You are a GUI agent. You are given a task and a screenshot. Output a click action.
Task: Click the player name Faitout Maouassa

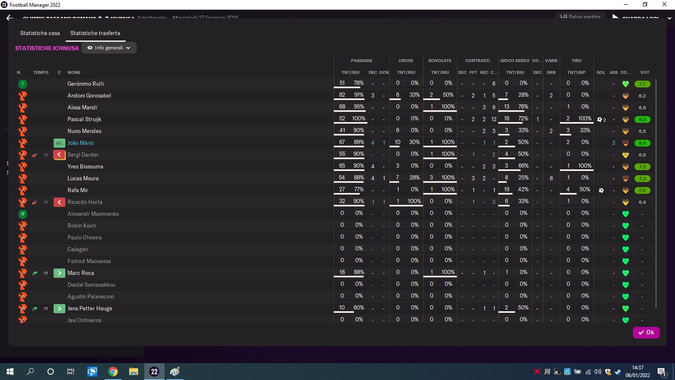coord(89,261)
